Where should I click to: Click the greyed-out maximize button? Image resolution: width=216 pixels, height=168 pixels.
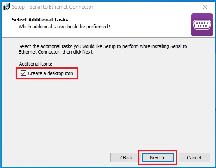tap(185, 7)
